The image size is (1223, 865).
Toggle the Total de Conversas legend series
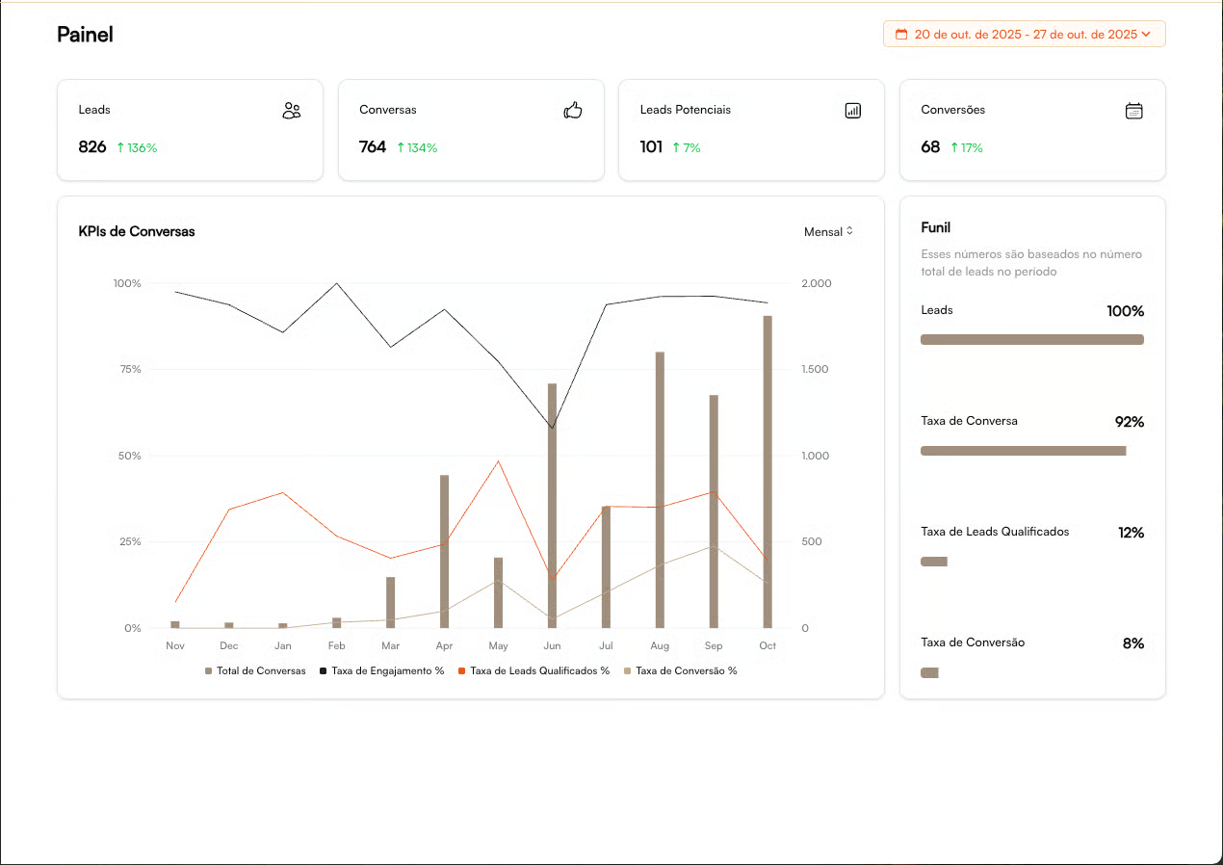coord(255,671)
